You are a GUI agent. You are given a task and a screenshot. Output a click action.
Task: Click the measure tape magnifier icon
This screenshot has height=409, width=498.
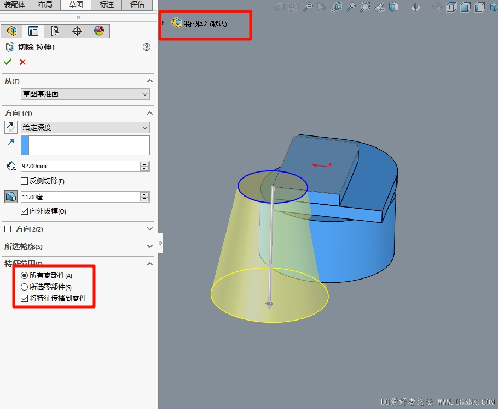[x=337, y=7]
